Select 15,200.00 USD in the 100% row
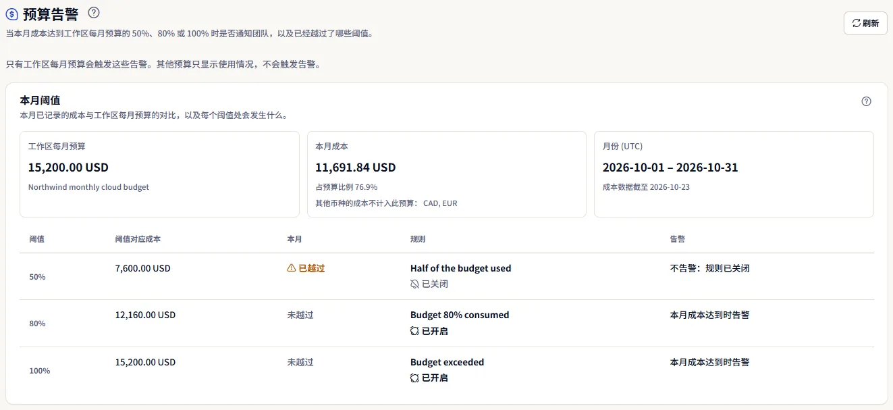This screenshot has height=410, width=893. coord(145,362)
